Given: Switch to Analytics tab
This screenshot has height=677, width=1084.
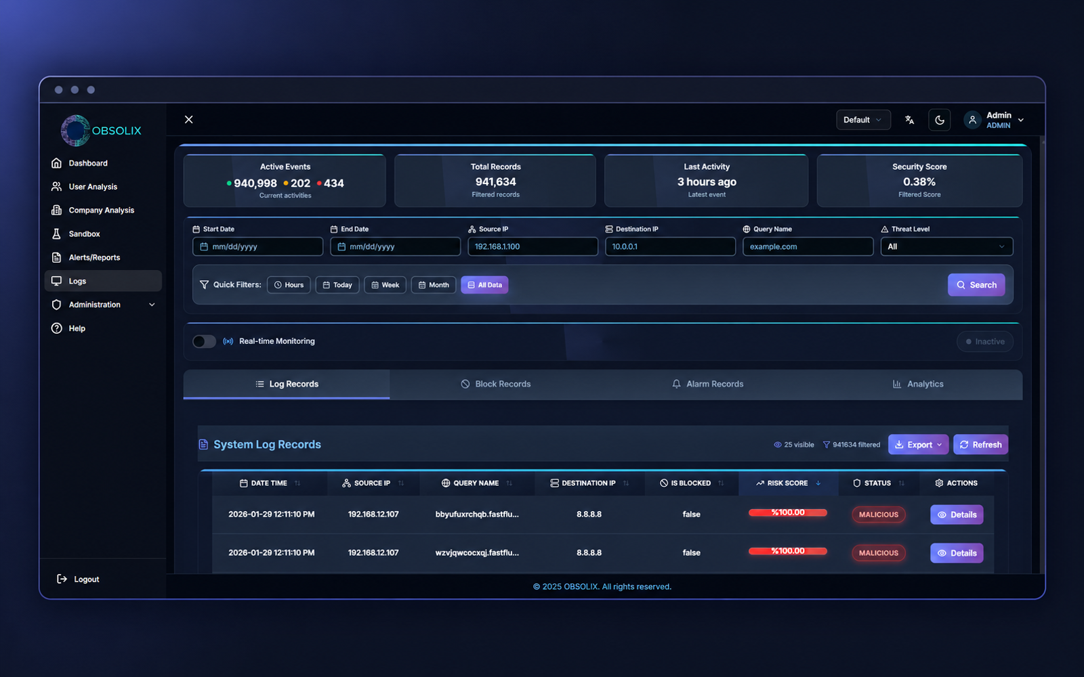Looking at the screenshot, I should [x=918, y=384].
